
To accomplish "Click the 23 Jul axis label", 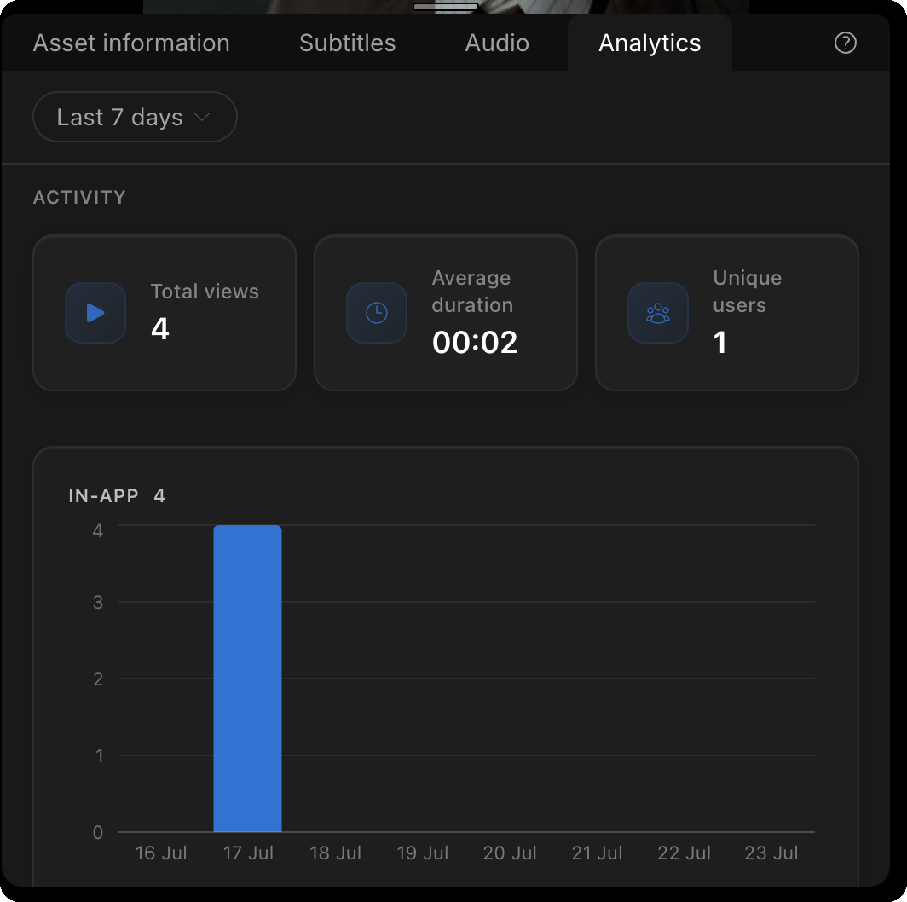I will pyautogui.click(x=771, y=853).
